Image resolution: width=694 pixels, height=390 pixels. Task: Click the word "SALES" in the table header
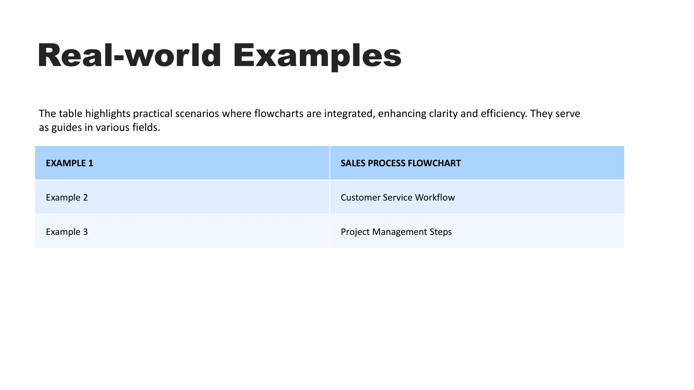click(352, 163)
